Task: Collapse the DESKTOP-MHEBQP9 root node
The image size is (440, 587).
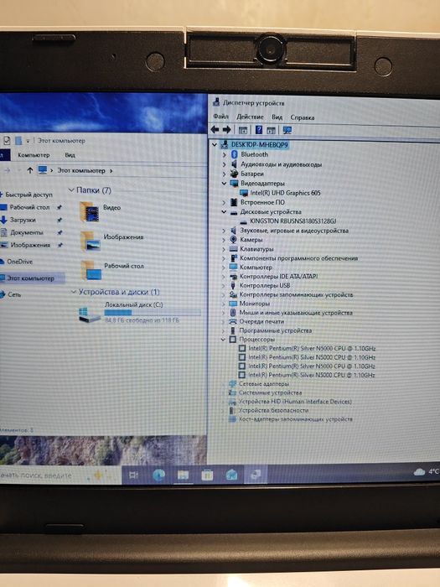Action: [x=215, y=144]
